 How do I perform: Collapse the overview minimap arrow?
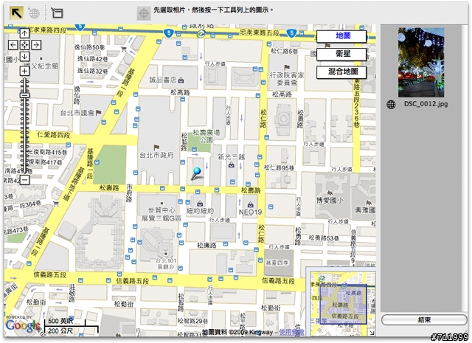click(372, 333)
